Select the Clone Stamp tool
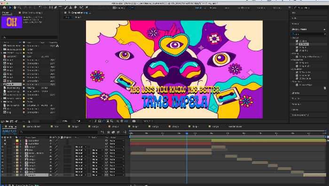The image size is (329, 186). [70, 8]
